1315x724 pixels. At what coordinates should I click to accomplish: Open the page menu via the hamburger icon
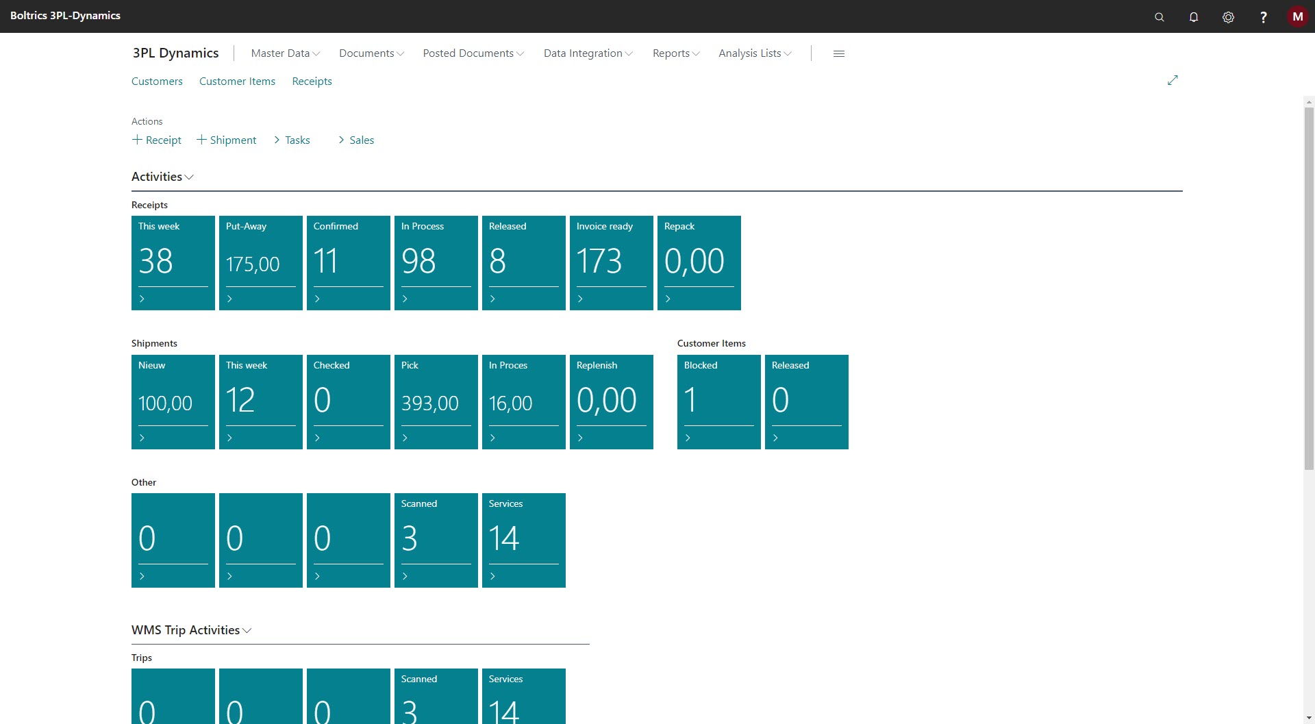pyautogui.click(x=838, y=53)
